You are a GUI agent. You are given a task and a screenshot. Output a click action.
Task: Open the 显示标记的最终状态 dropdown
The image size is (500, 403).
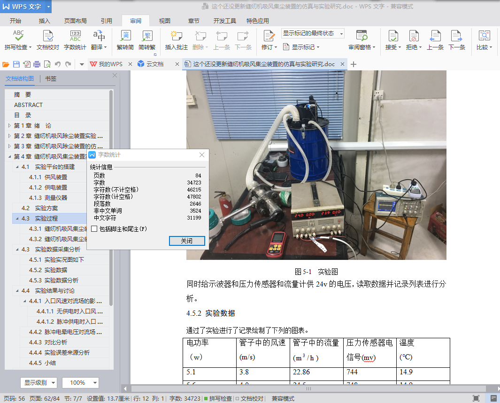click(313, 33)
